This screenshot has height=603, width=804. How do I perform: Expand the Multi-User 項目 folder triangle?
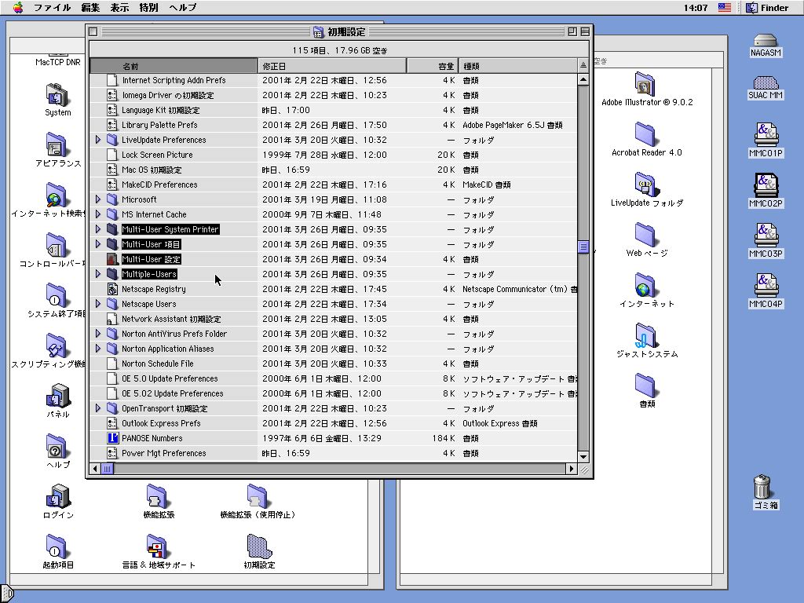tap(98, 243)
